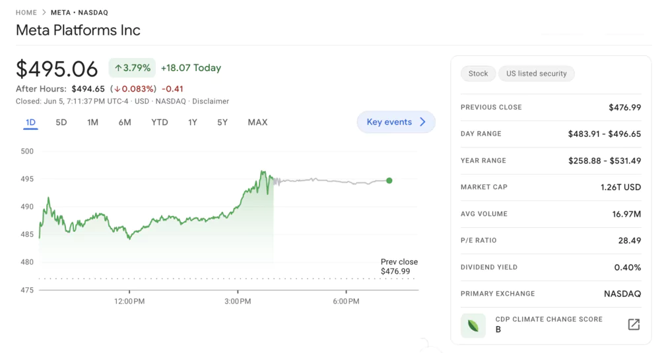The height and width of the screenshot is (353, 660).
Task: Select the 1D time range tab
Action: 31,122
